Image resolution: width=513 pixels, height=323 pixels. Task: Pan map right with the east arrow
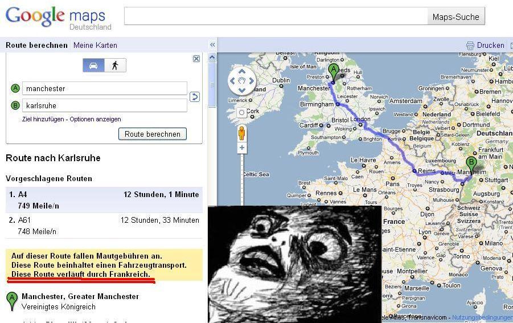point(251,81)
